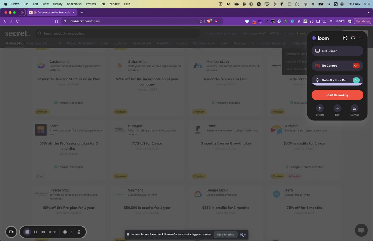Open Loom Blur tool

pos(337,111)
